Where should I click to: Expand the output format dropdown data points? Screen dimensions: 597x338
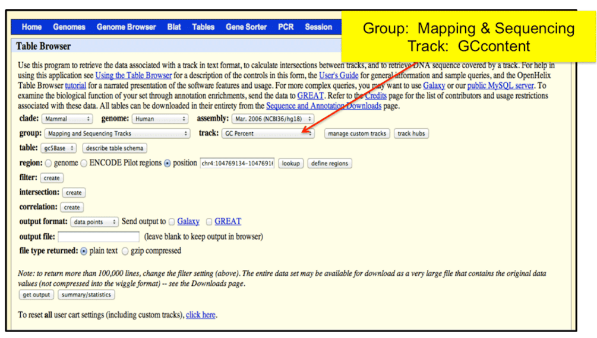click(x=94, y=222)
